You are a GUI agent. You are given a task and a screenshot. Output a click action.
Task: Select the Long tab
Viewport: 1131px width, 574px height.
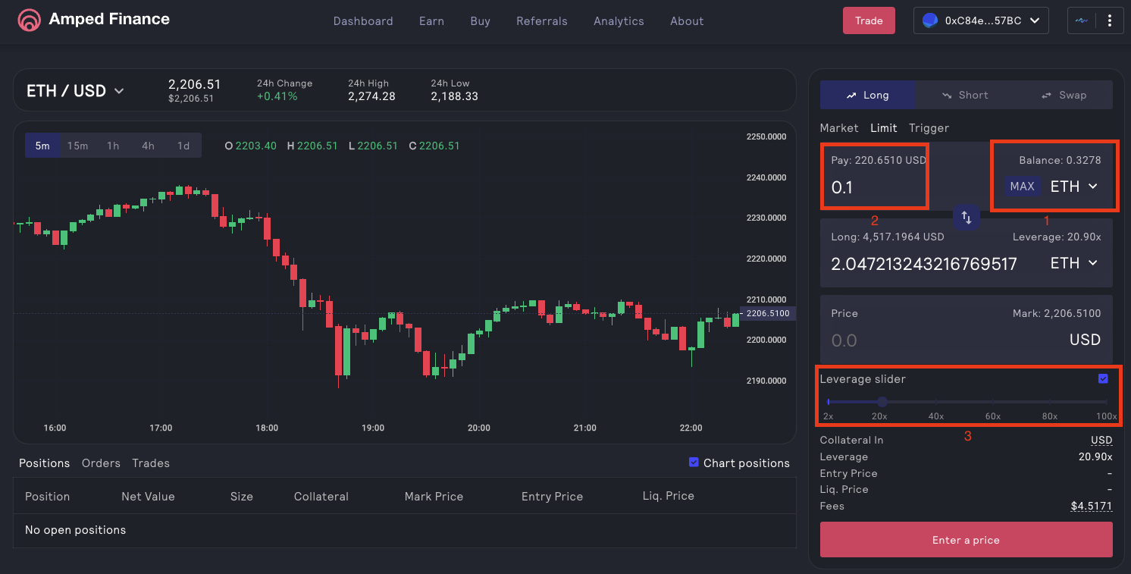868,95
